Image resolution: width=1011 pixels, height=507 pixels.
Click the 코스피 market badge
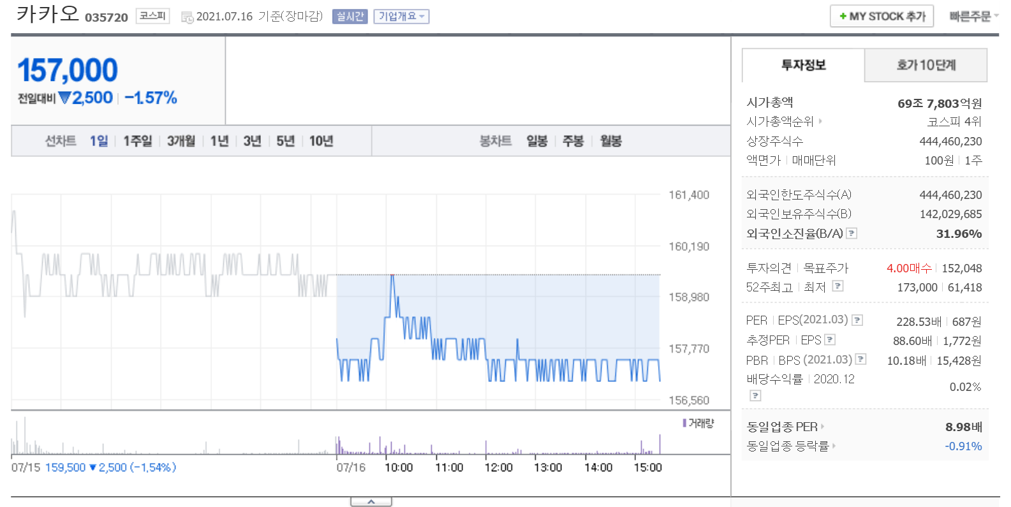[x=153, y=16]
